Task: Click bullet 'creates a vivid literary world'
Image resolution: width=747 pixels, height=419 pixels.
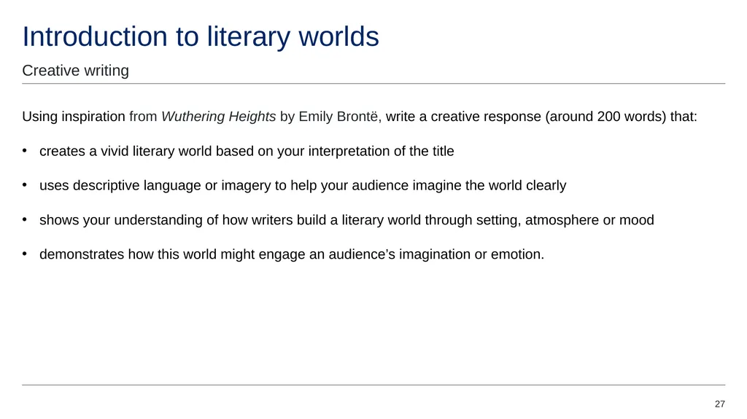Action: click(247, 151)
